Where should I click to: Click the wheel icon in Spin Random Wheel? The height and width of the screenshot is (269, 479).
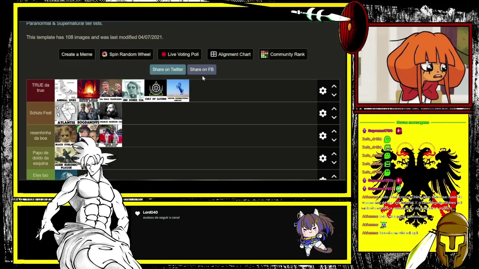tap(104, 54)
